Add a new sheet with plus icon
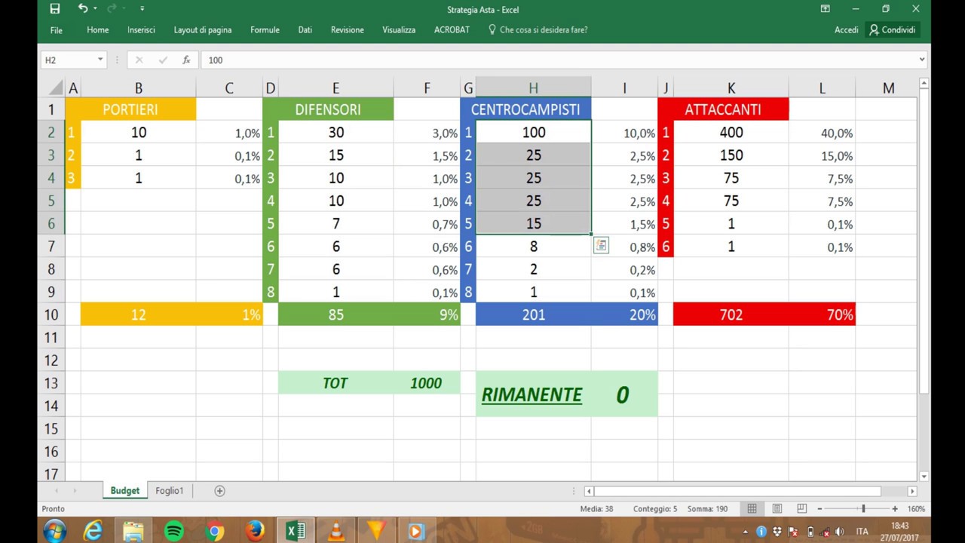The image size is (965, 543). tap(219, 491)
